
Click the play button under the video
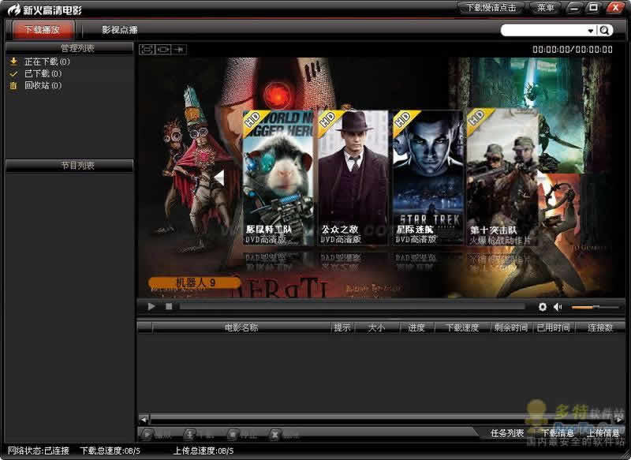coord(151,307)
